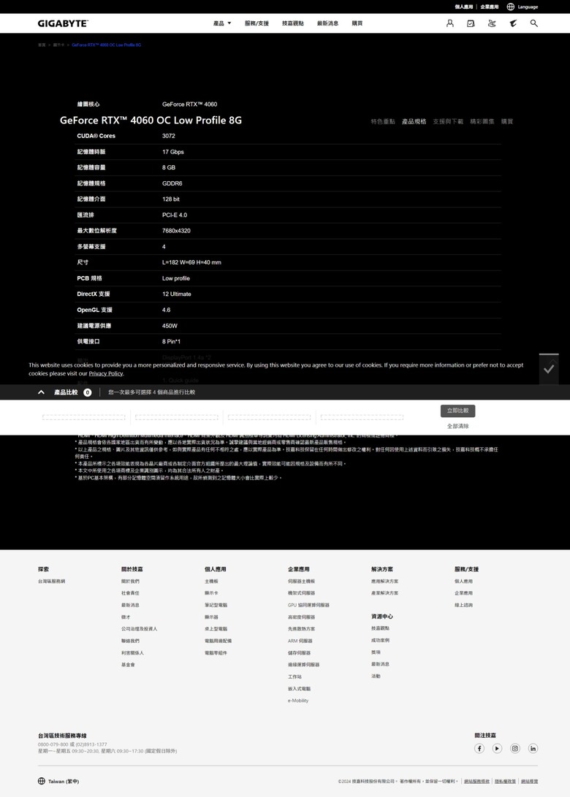Image resolution: width=570 pixels, height=797 pixels.
Task: Click the 7680x4320 resolution value
Action: pos(176,231)
